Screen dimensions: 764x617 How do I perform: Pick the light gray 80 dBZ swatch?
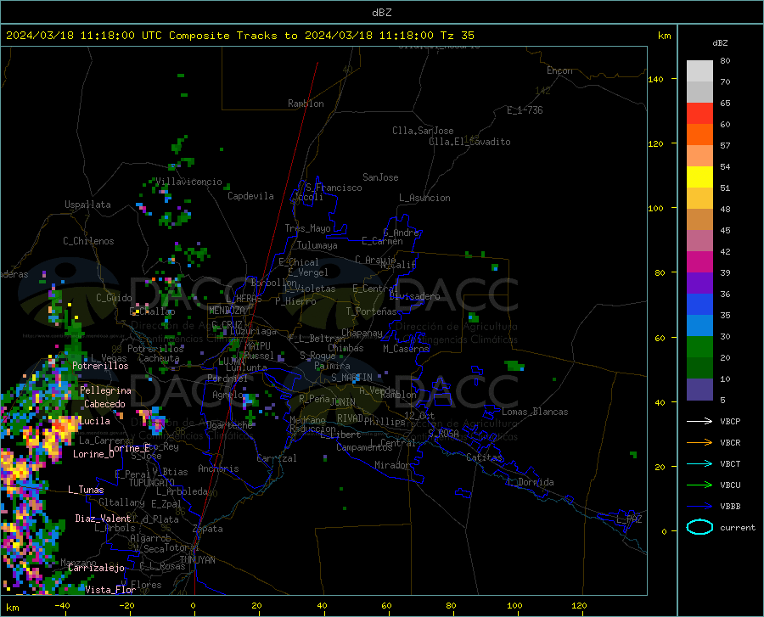tap(699, 70)
